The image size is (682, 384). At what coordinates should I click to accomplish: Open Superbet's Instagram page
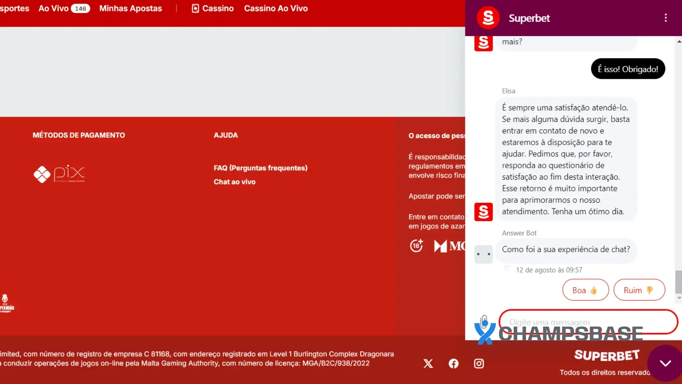click(x=478, y=363)
